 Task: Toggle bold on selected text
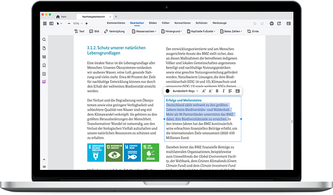(217, 91)
